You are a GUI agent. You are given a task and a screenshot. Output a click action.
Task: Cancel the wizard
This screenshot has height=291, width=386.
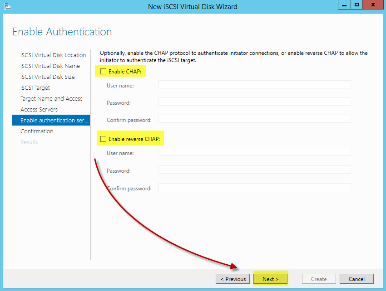pos(356,279)
